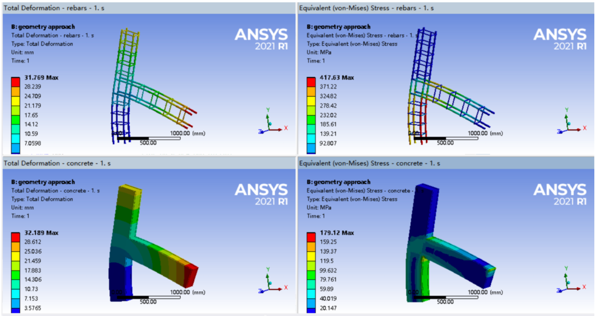This screenshot has height=319, width=597.
Task: Click red X axis of concrete deformation triad
Action: [277, 289]
